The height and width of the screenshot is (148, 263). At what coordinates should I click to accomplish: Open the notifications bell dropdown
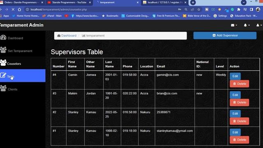tap(247, 25)
